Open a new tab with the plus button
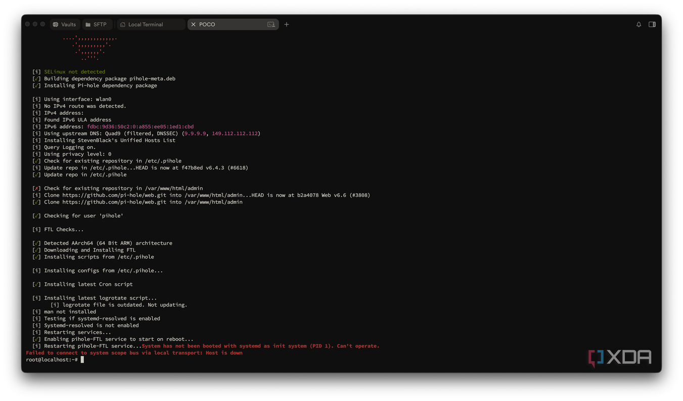 [287, 24]
